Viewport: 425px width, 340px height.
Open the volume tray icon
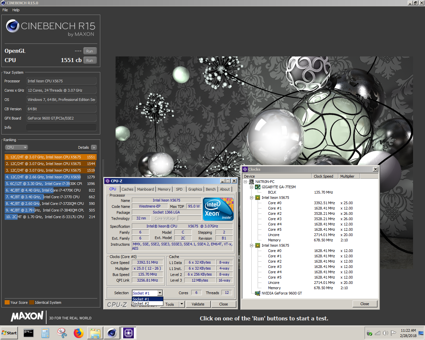point(385,333)
